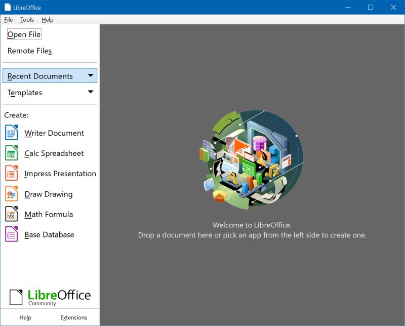Click the Help link at the bottom
This screenshot has width=405, height=326.
pyautogui.click(x=25, y=317)
